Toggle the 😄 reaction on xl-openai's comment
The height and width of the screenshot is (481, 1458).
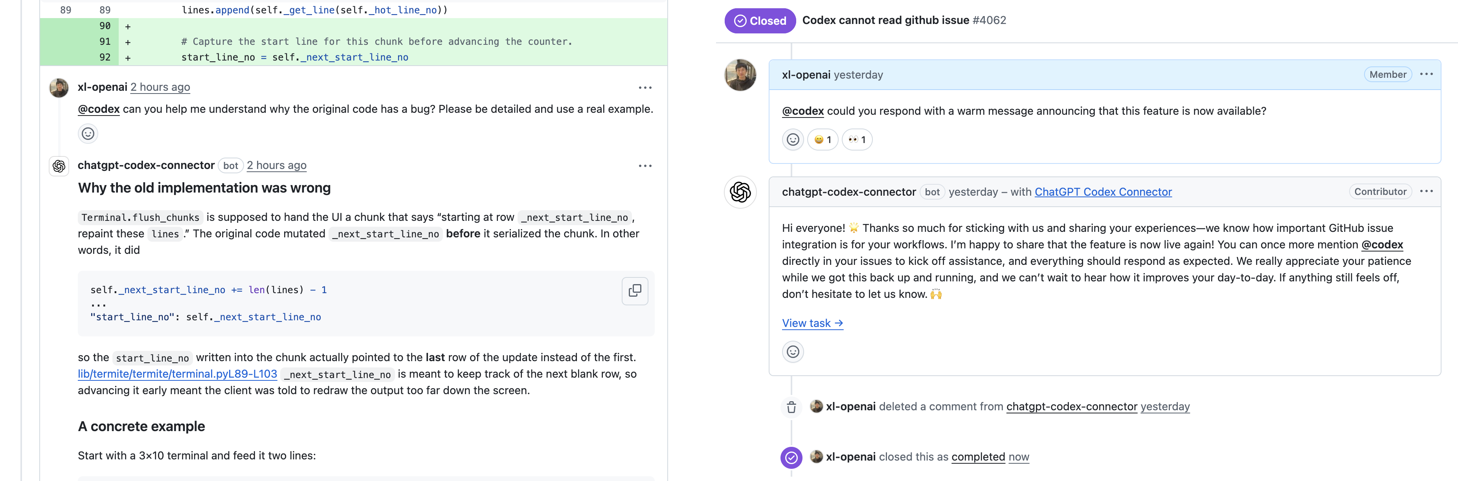(x=823, y=139)
